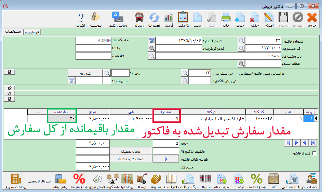Click search icon beside شماره فاکتور

point(241,41)
